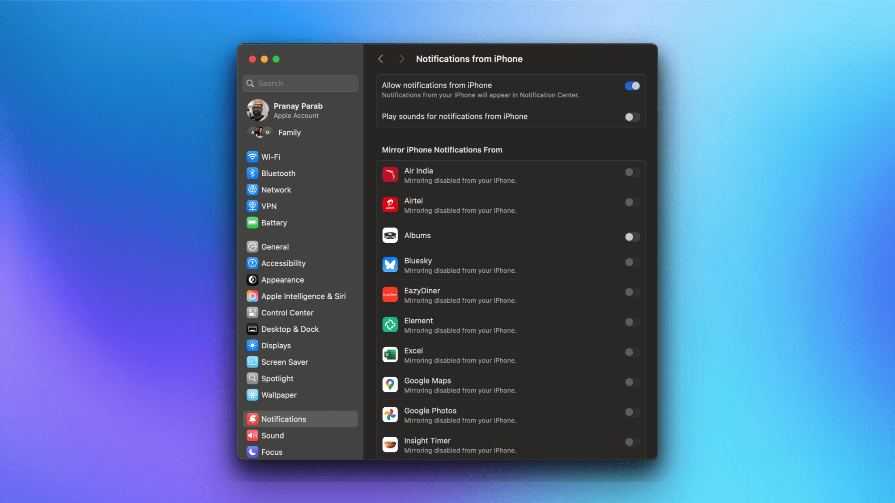
Task: Open Apple Intelligence & Siri settings
Action: pos(303,296)
